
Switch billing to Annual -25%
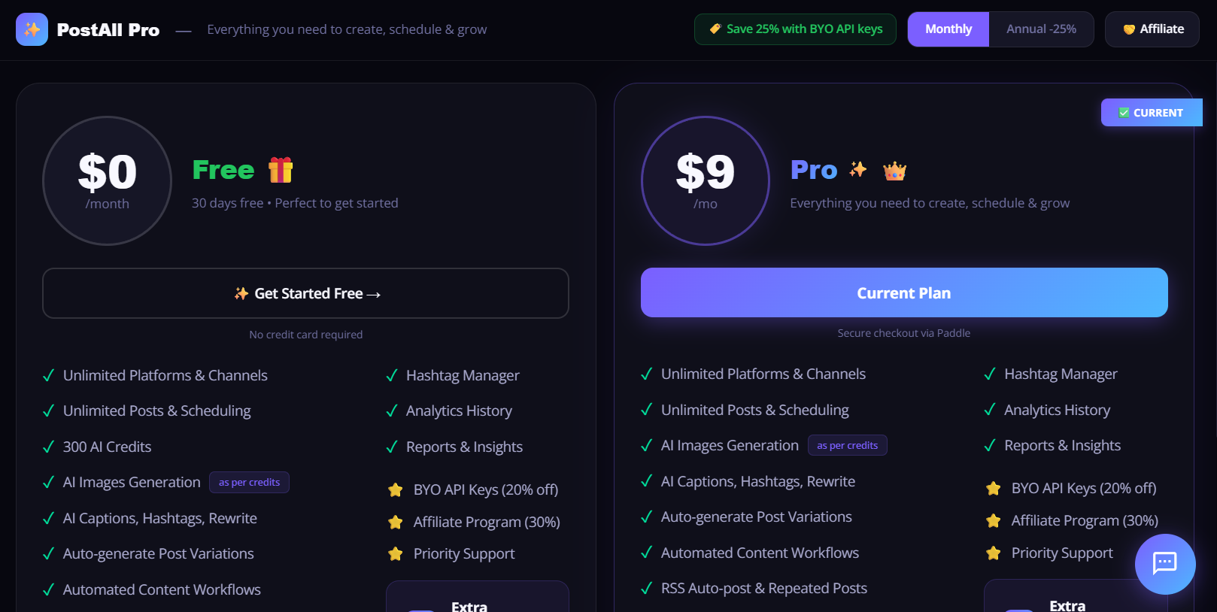[1041, 29]
